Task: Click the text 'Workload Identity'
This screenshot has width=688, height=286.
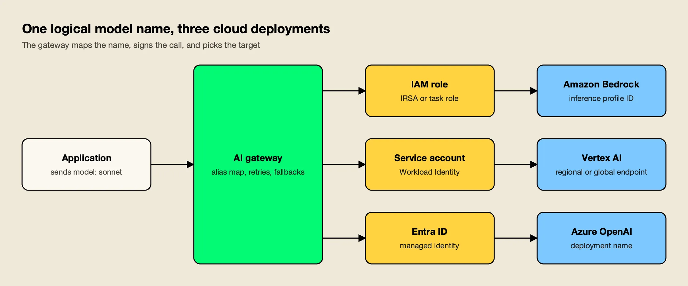Action: tap(430, 172)
